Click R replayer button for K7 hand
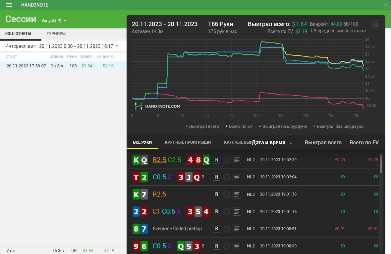391x254 pixels. point(216,194)
